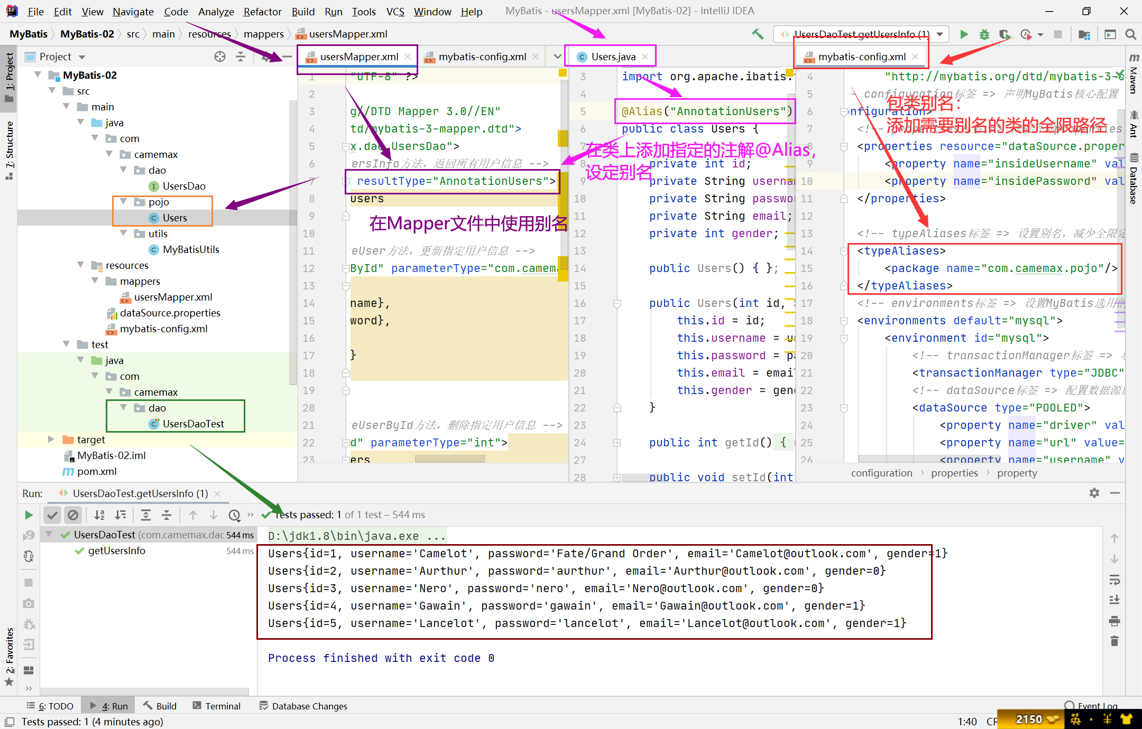Open Run panel settings gear
Viewport: 1142px width, 729px height.
click(1094, 493)
